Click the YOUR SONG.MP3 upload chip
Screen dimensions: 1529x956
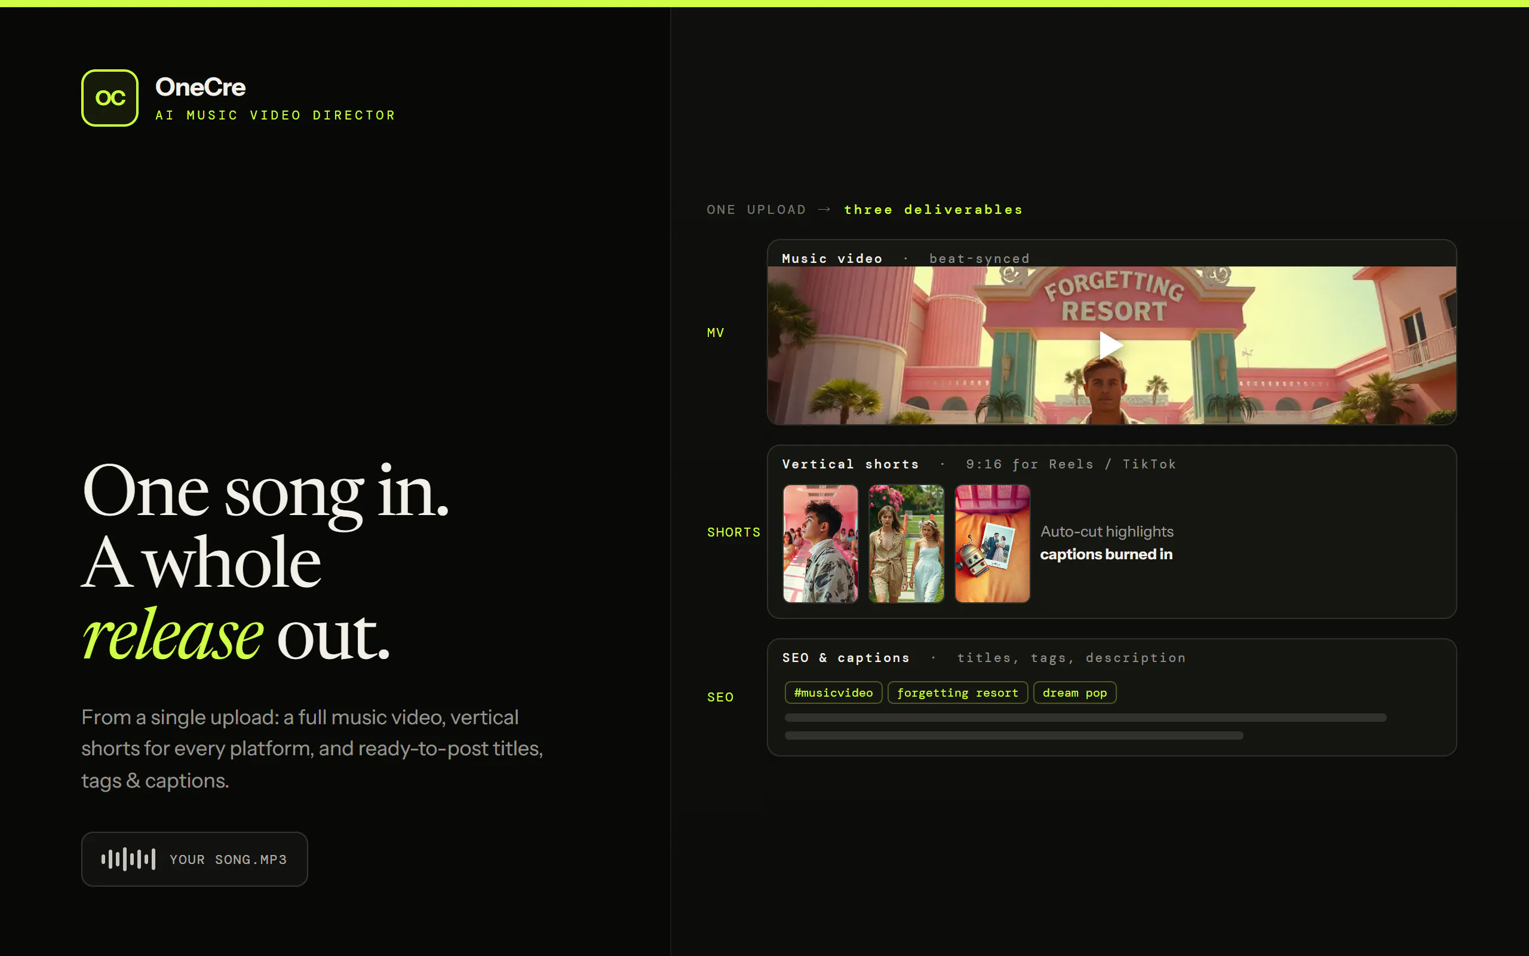coord(195,859)
